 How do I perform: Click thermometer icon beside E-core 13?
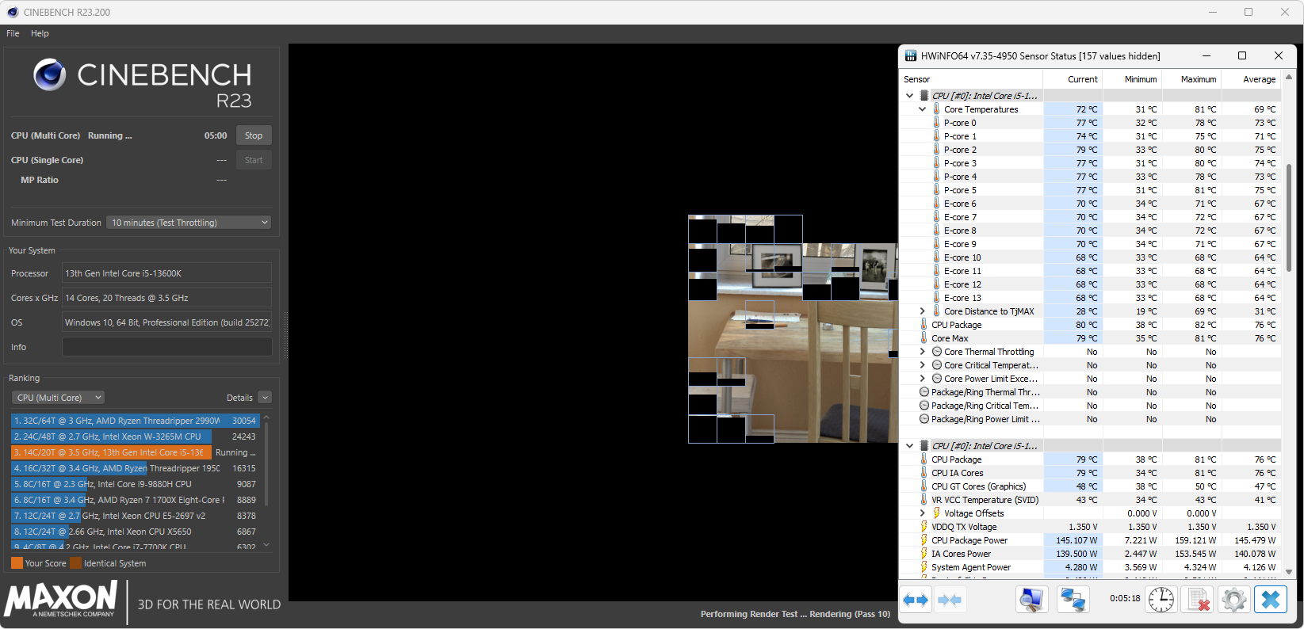[x=936, y=298]
